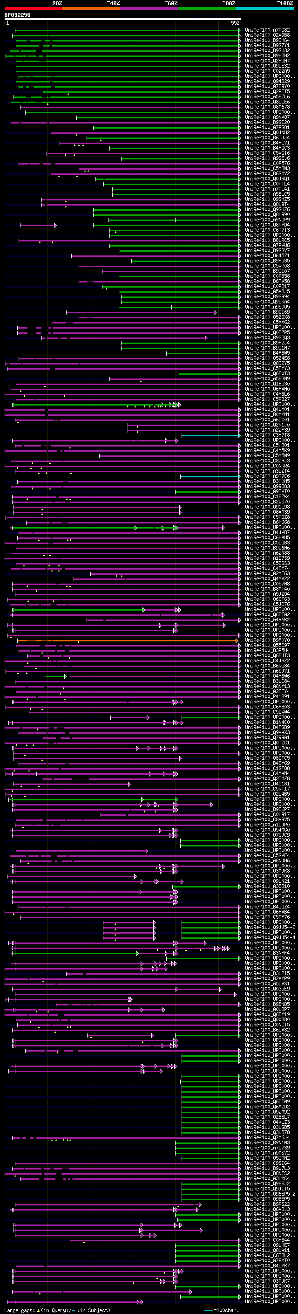Click the UniRef100_A7PL41 row label
Image resolution: width=298 pixels, height=1314 pixels.
tap(267, 189)
